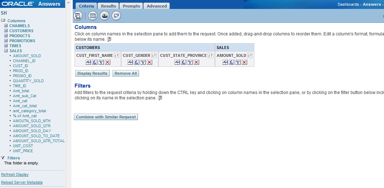Toggle sort order on CUST_FIRST_NAME column
This screenshot has height=188, width=384.
coord(116,55)
